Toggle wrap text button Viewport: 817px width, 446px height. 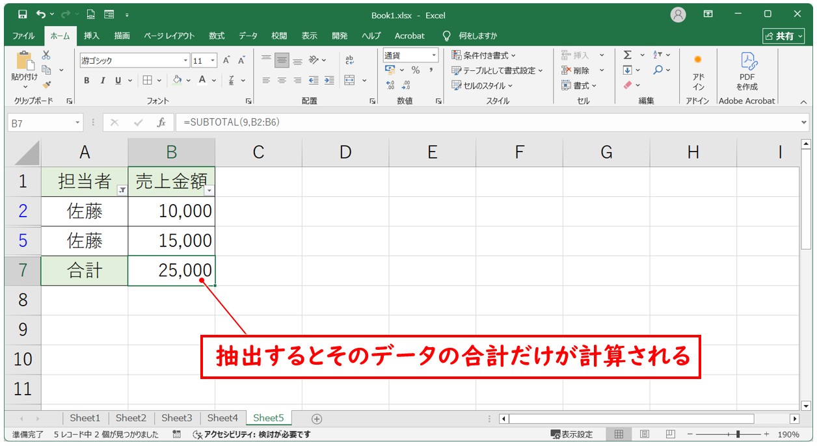349,60
